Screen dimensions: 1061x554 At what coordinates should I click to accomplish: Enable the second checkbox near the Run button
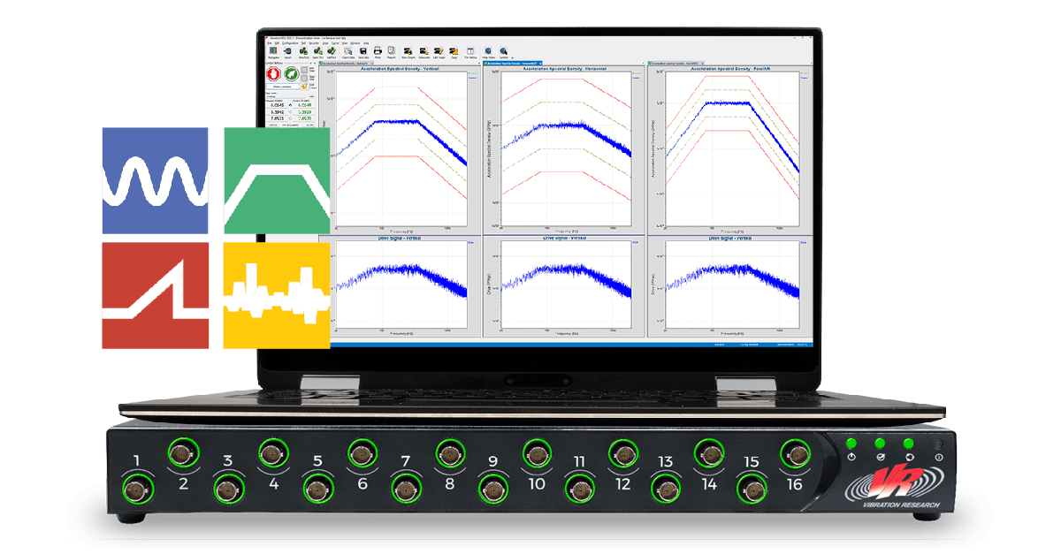pos(303,78)
